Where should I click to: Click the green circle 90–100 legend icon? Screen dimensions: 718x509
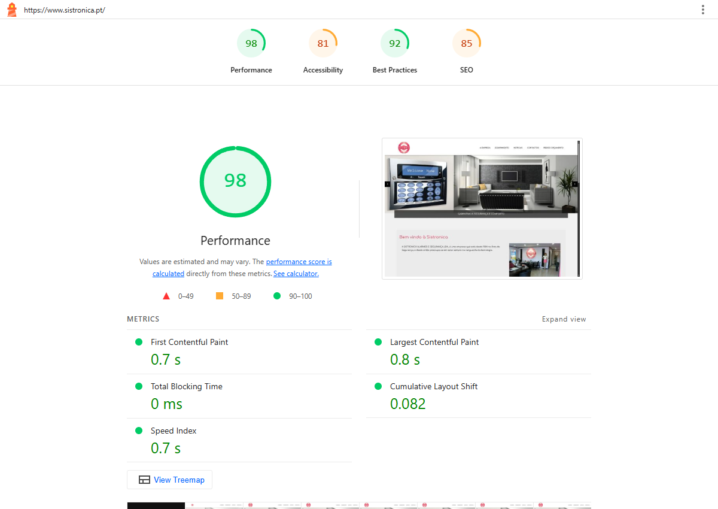coord(277,296)
